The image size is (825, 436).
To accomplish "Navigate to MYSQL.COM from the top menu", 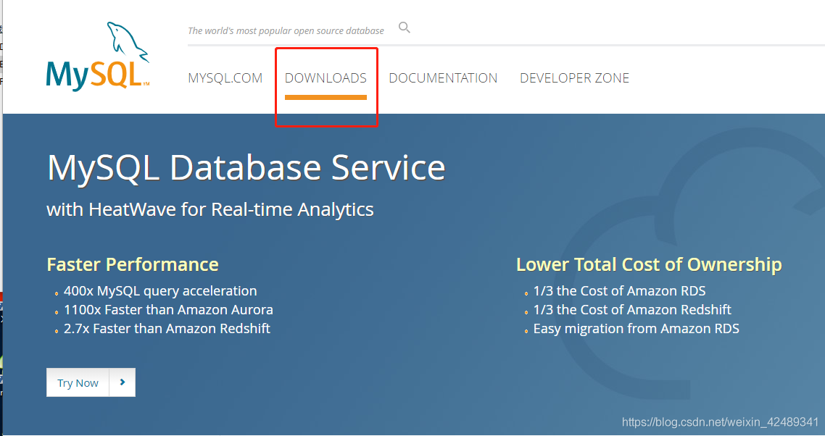I will point(225,77).
